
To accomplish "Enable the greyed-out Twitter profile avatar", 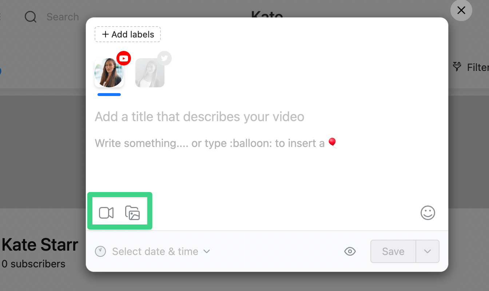I will point(150,73).
